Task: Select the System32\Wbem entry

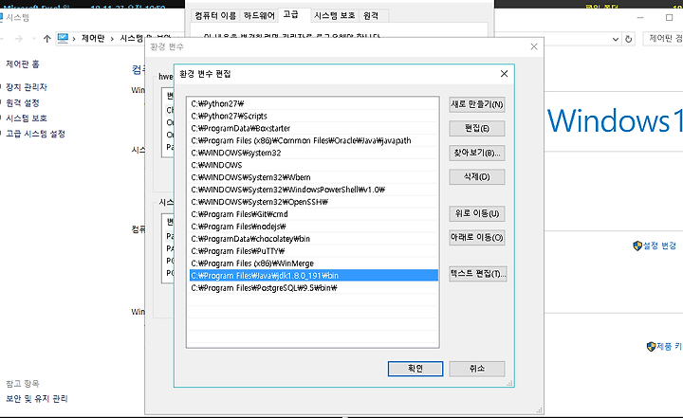Action: coord(314,177)
